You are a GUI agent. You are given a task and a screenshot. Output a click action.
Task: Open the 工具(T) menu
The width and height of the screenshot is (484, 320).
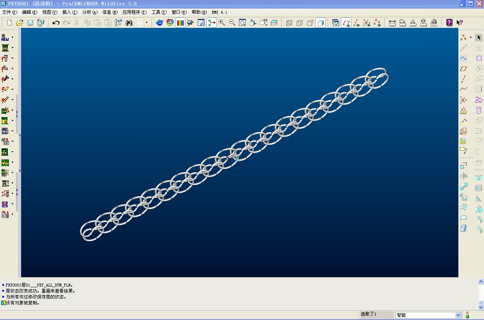tap(159, 12)
